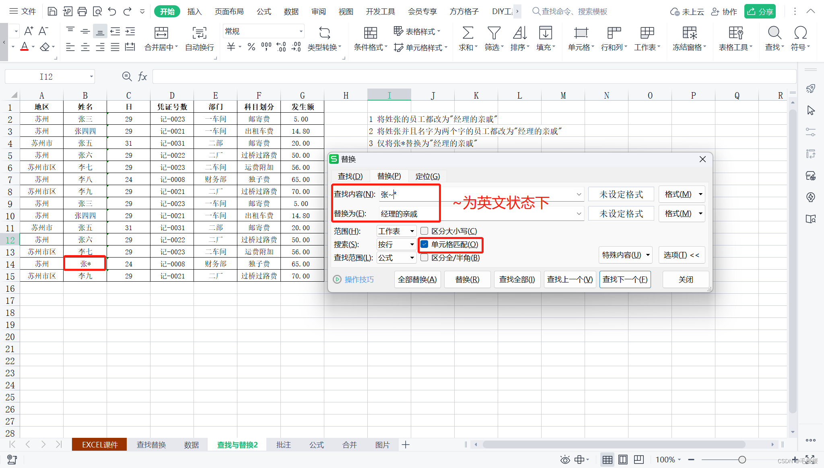Open the Freeze Panes (冻结窗格) icon

689,33
